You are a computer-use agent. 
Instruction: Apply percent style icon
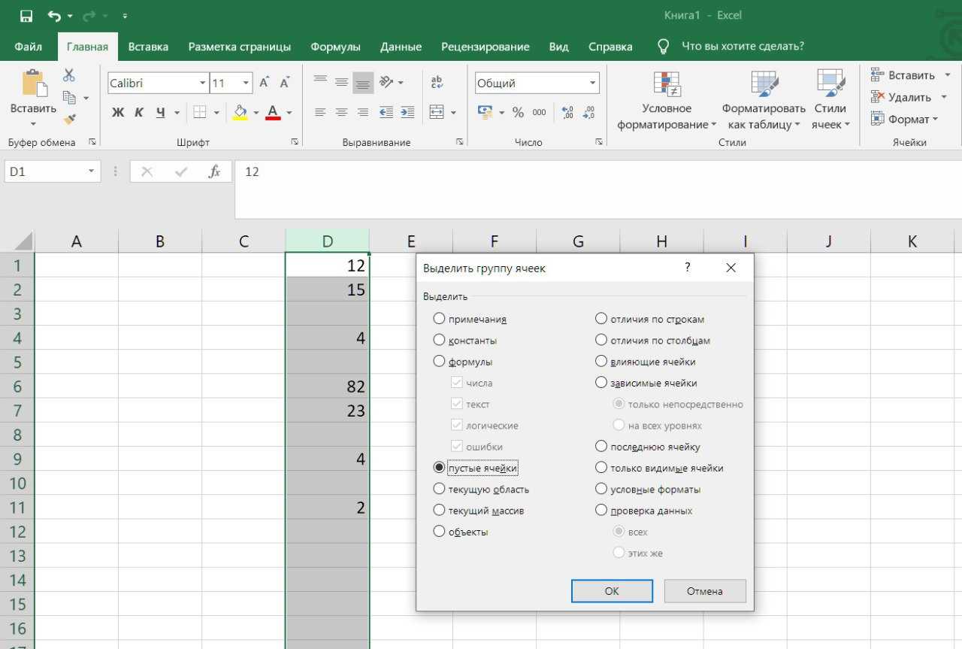tap(518, 113)
